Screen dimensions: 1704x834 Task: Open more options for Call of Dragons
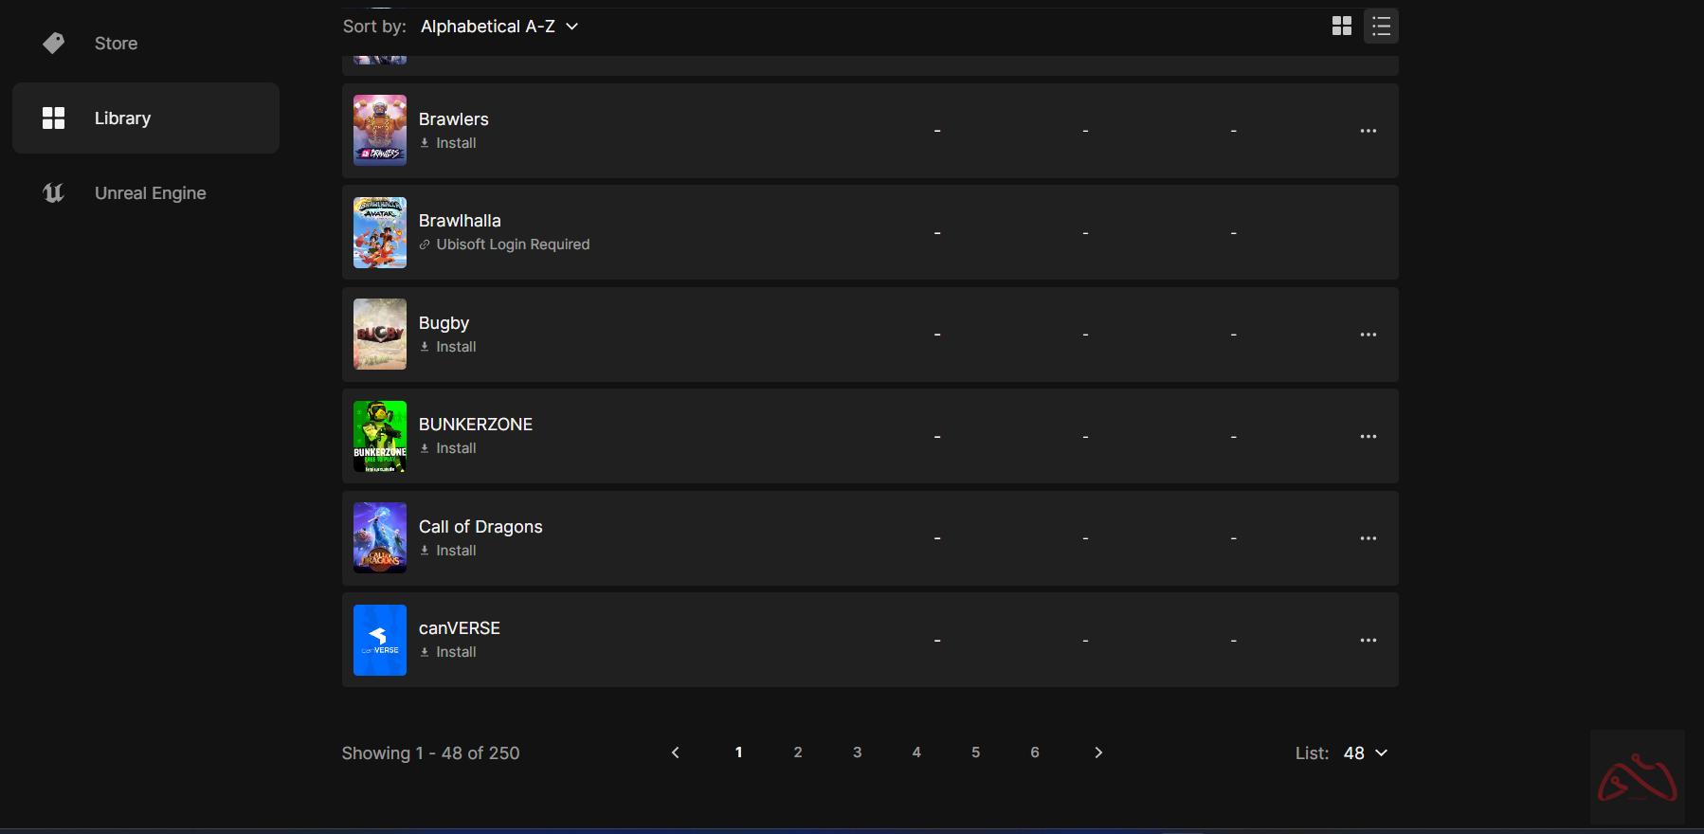[1368, 538]
